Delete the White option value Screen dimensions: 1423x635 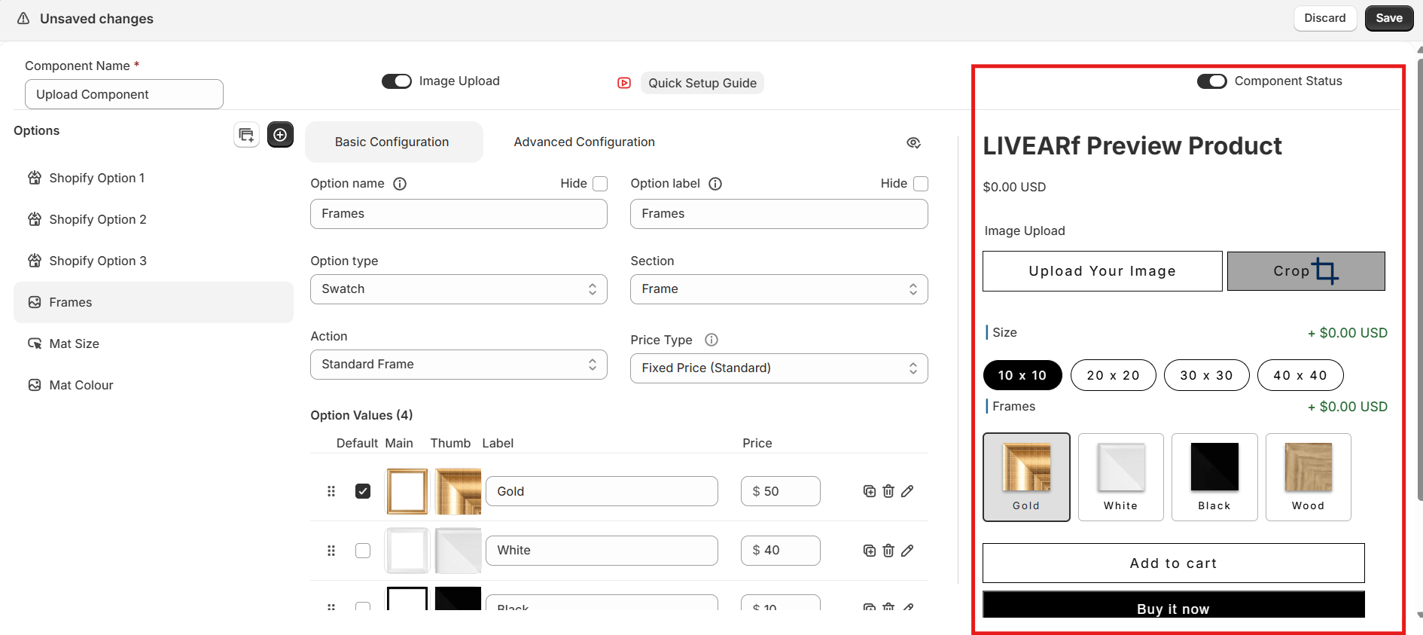[888, 551]
